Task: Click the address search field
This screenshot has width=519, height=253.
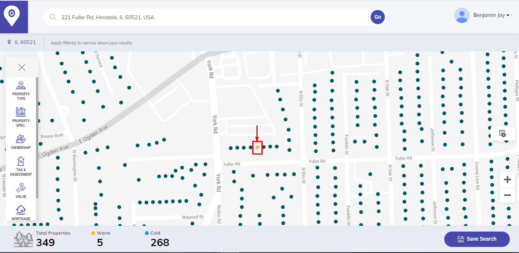Action: click(x=211, y=17)
